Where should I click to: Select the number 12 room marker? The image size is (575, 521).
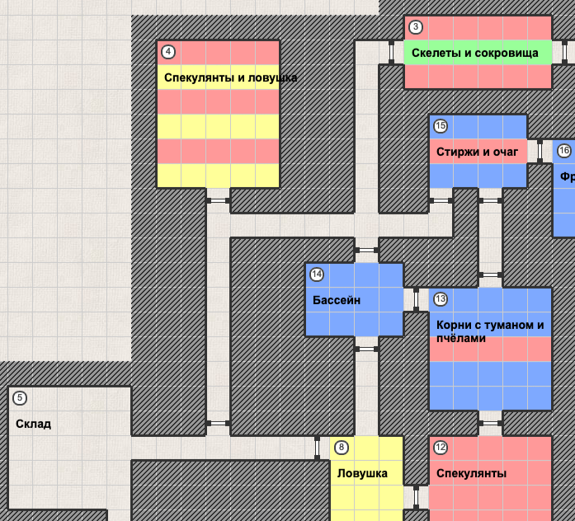click(441, 448)
